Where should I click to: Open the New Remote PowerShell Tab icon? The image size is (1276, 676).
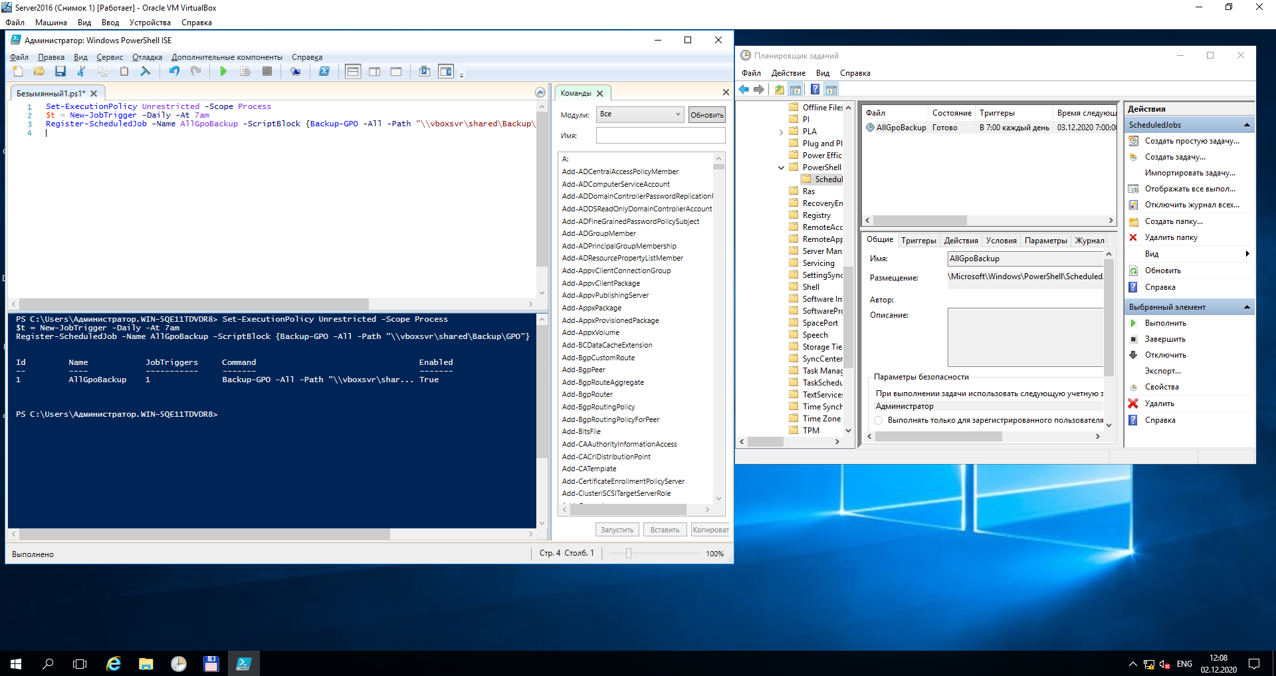coord(296,72)
